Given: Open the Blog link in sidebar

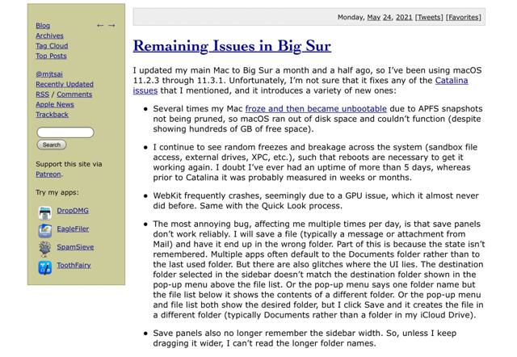Looking at the screenshot, I should pyautogui.click(x=43, y=26).
